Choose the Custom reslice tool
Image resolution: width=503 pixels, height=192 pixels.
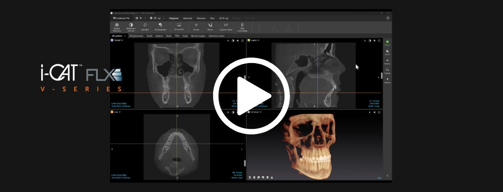[226, 27]
